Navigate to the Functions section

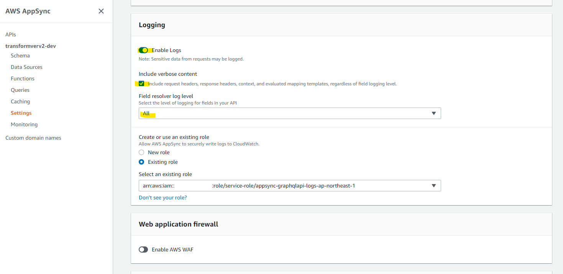point(23,78)
